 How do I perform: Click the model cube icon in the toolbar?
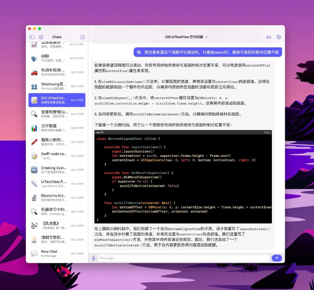(279, 36)
